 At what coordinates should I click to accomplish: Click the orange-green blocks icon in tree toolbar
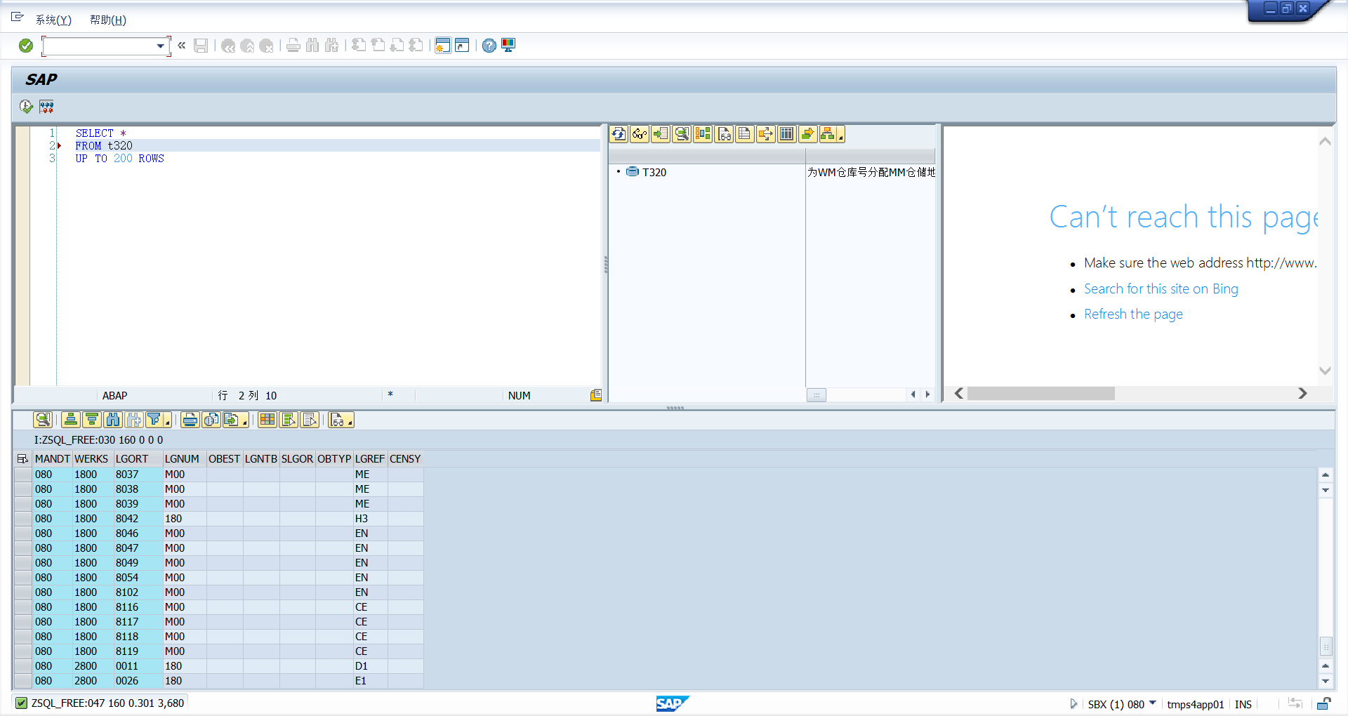pyautogui.click(x=703, y=134)
